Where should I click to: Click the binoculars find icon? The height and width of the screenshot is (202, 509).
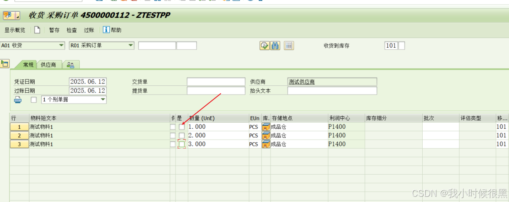point(275,46)
